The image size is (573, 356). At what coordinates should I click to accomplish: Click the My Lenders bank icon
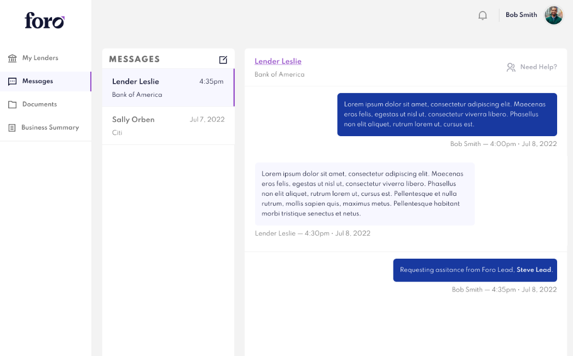[12, 58]
